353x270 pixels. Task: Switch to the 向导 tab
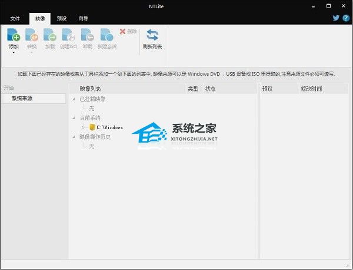84,18
